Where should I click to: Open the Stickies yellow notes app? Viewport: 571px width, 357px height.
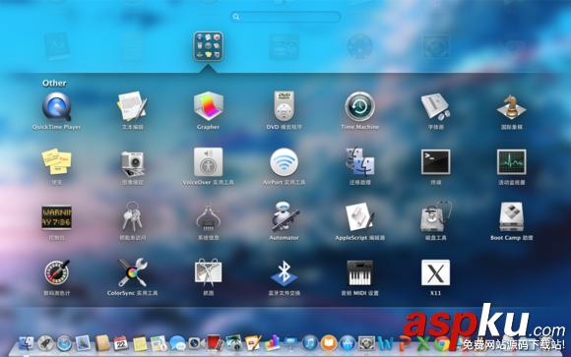tap(56, 161)
